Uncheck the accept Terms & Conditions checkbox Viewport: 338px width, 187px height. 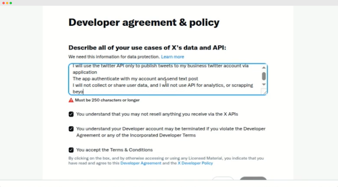[71, 150]
